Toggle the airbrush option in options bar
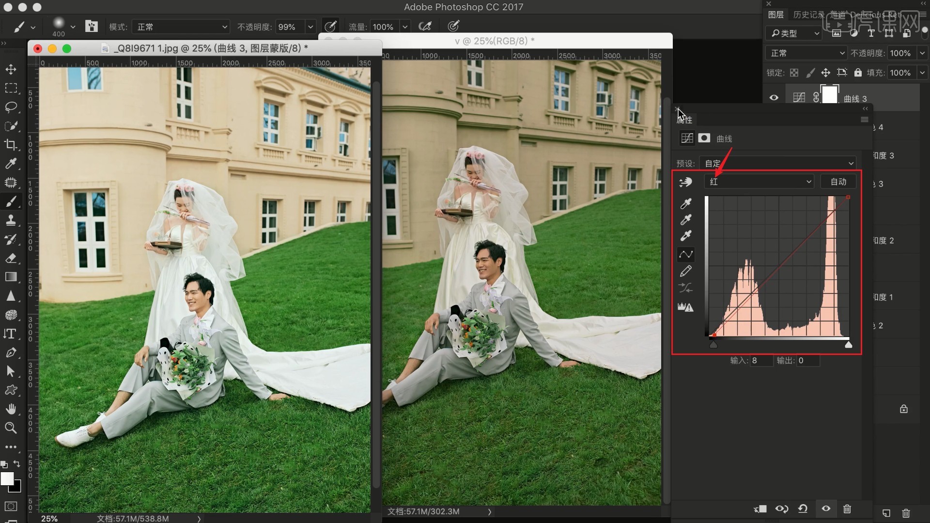Viewport: 930px width, 523px height. tap(425, 27)
